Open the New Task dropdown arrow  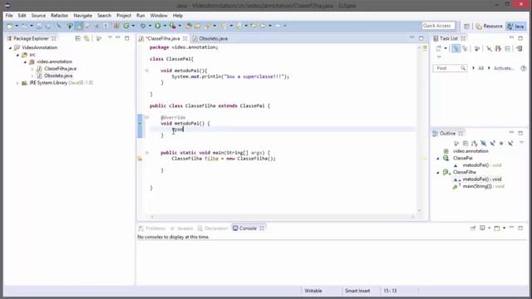click(446, 48)
